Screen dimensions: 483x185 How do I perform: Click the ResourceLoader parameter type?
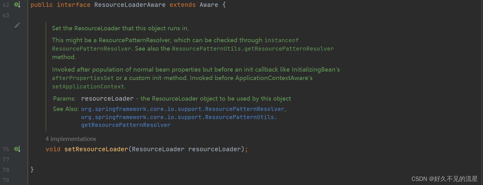click(x=158, y=149)
